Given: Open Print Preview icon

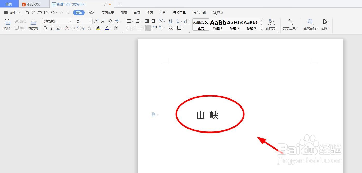Looking at the screenshot, I should point(46,13).
